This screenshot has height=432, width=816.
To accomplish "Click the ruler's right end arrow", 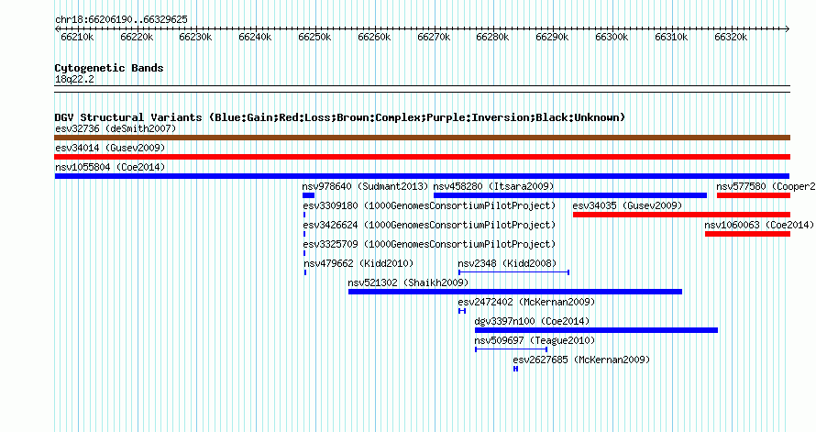I will (x=788, y=29).
